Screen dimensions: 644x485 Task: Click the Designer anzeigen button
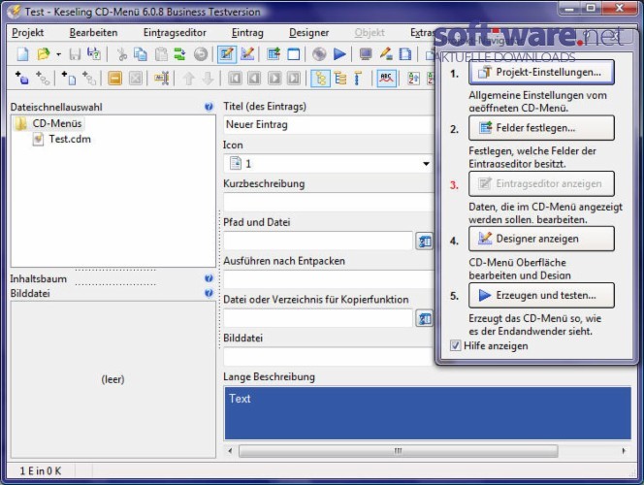(x=541, y=239)
